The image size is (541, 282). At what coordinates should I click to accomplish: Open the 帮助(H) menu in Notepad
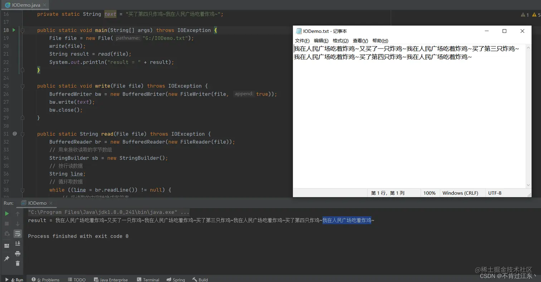(380, 41)
